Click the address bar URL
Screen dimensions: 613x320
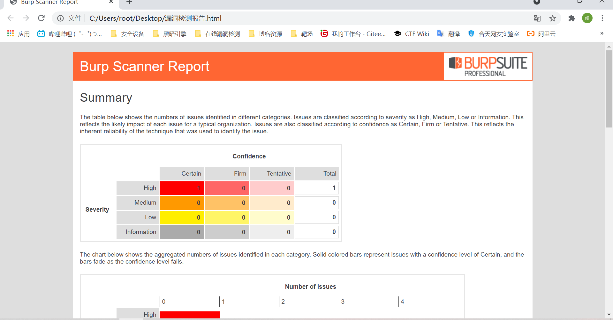pyautogui.click(x=155, y=18)
